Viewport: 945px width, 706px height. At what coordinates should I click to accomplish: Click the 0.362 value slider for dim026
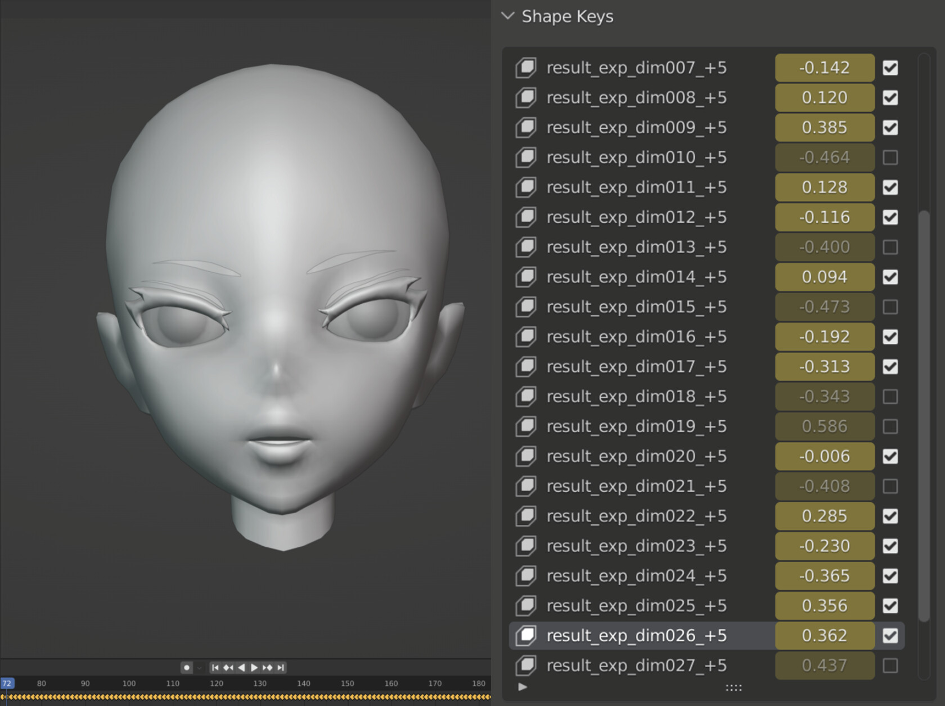tap(824, 635)
